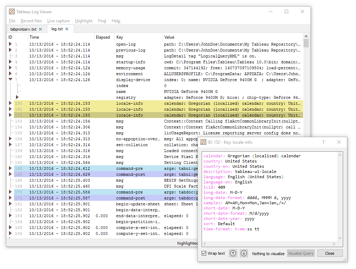
Task: Click the Close button in detail dialog
Action: pyautogui.click(x=330, y=253)
